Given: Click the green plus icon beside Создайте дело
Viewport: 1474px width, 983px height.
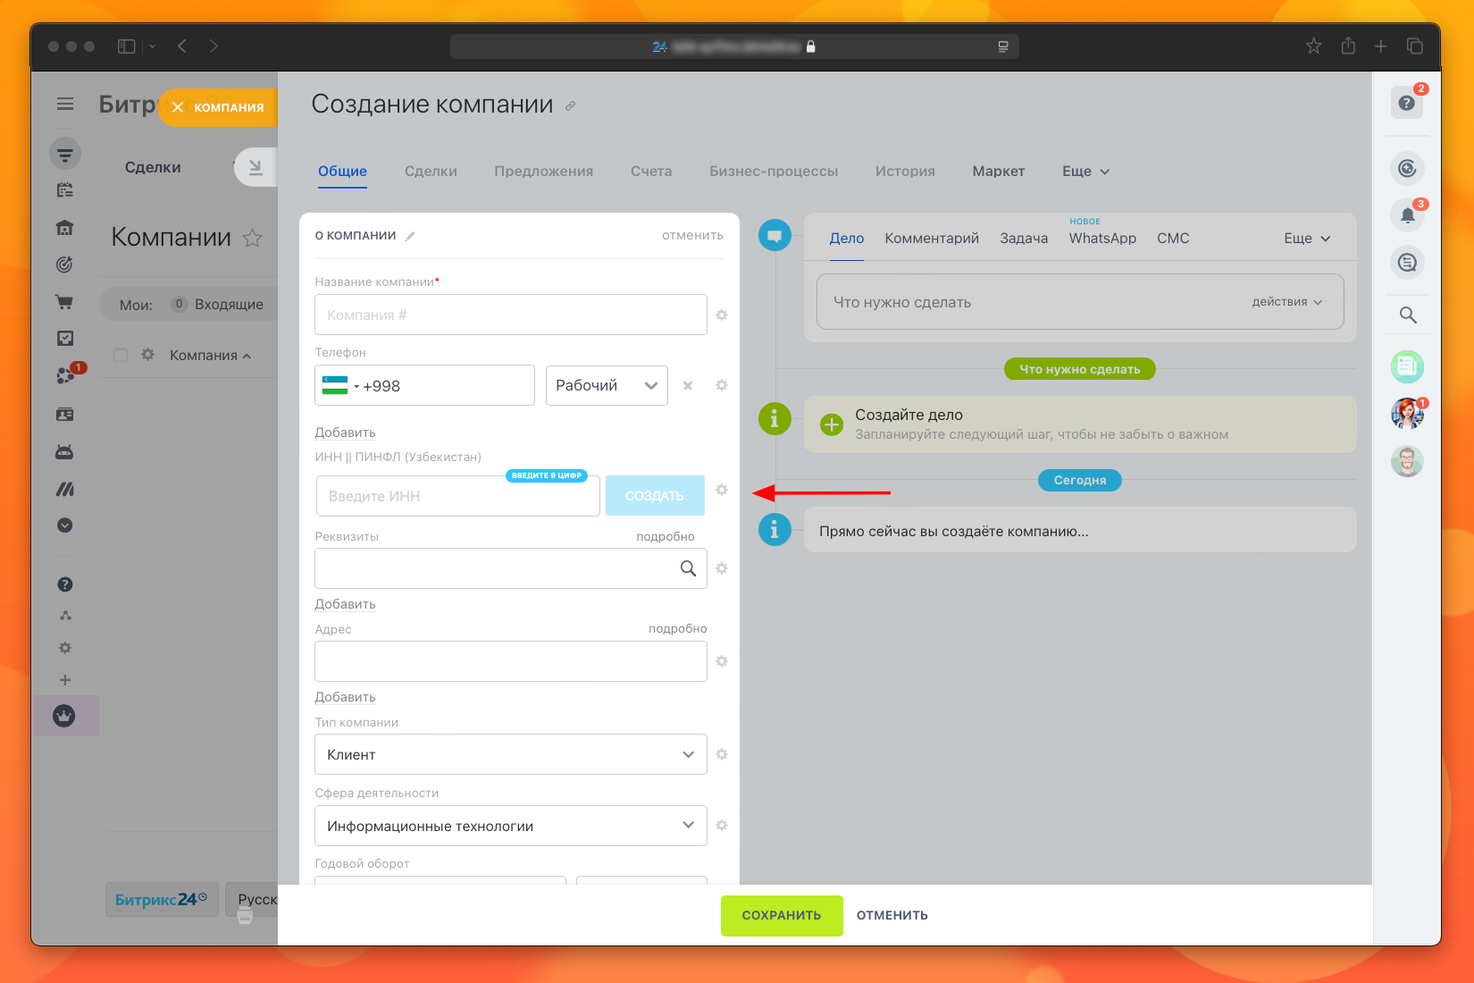Looking at the screenshot, I should [832, 424].
